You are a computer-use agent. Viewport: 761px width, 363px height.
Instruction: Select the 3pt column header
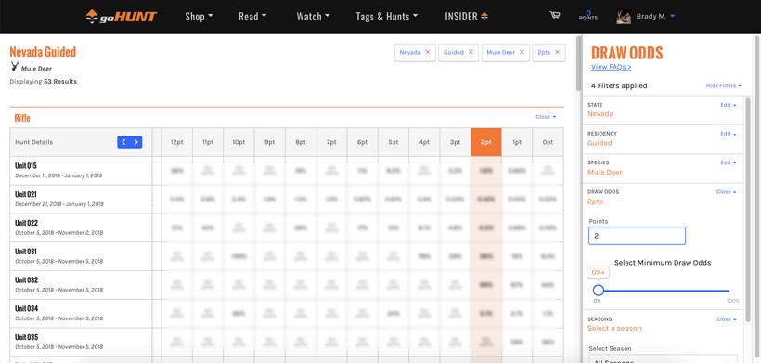click(456, 142)
